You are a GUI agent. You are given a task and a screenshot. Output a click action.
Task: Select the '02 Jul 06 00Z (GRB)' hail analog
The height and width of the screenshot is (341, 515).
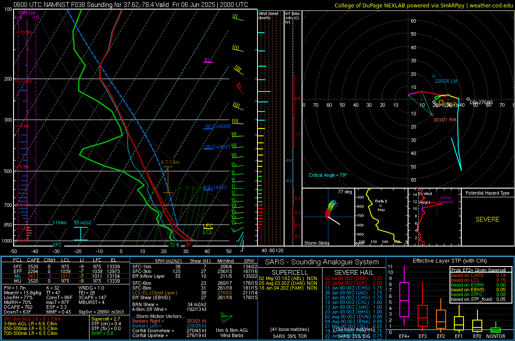click(x=354, y=278)
